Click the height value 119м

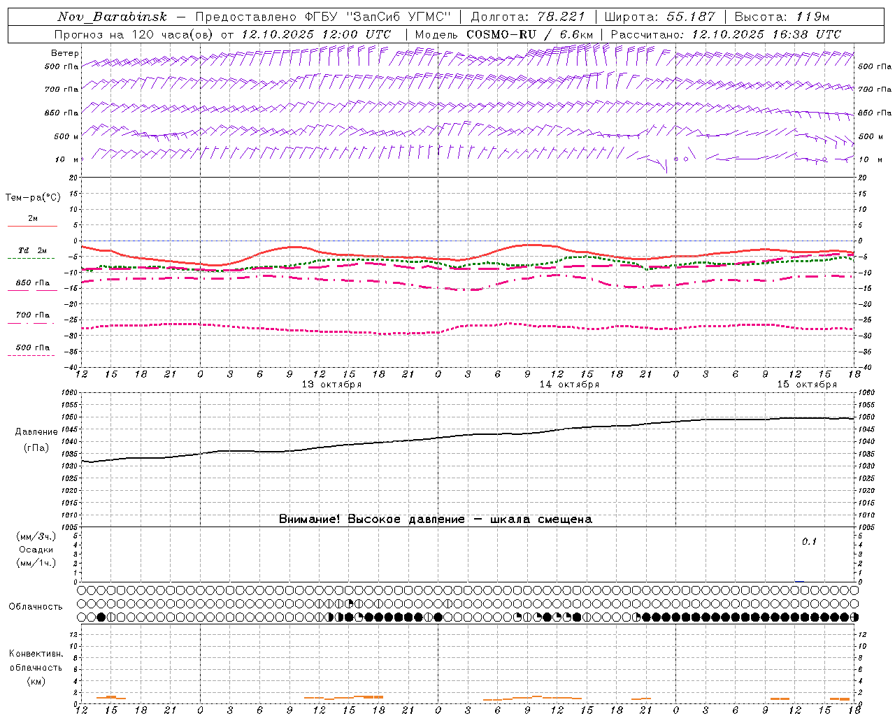click(x=812, y=17)
